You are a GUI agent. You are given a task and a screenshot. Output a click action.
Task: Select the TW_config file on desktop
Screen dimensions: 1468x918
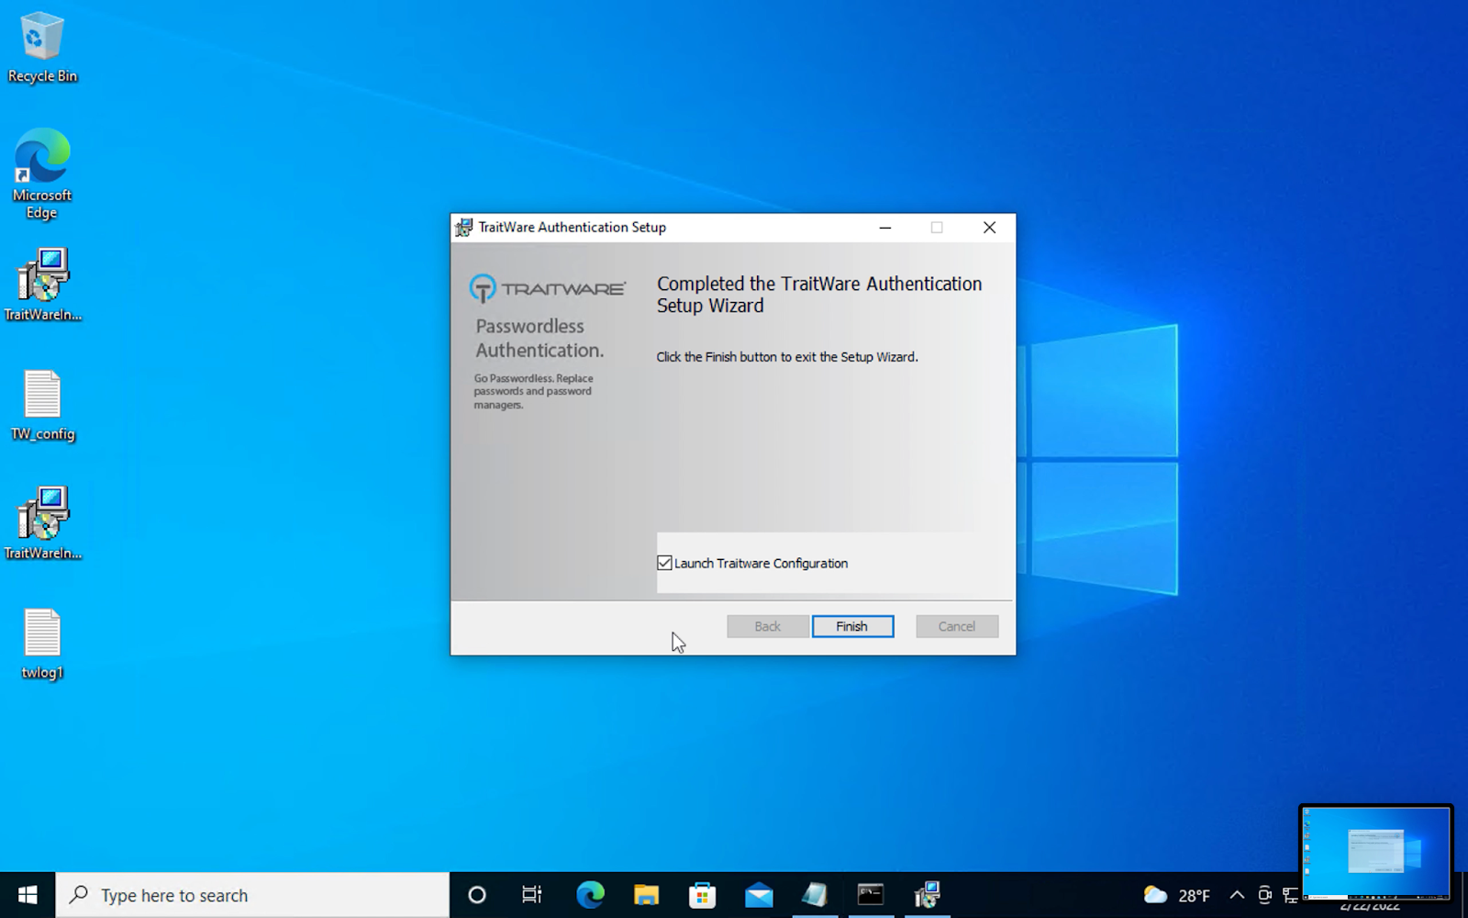tap(42, 406)
